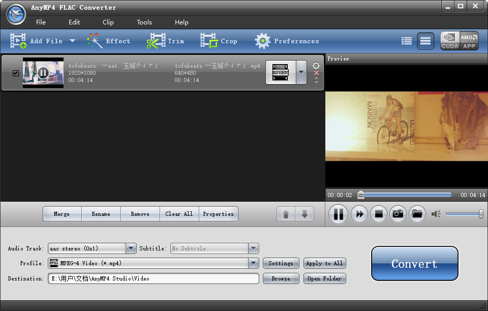
Task: Uncheck the tofubeats file checkbox
Action: tap(15, 73)
